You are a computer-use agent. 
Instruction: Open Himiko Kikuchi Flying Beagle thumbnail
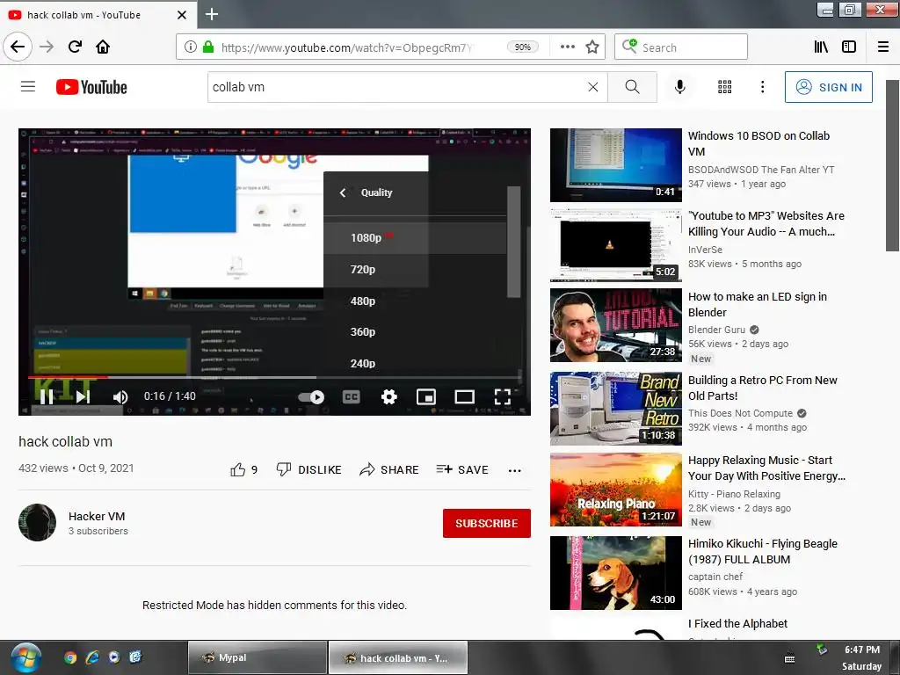pos(616,573)
